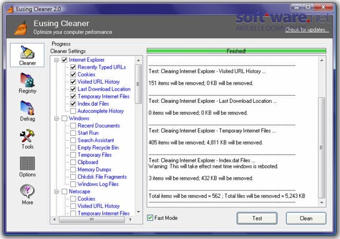Enable Recent Documents checkbox
This screenshot has height=239, width=340.
pos(73,126)
